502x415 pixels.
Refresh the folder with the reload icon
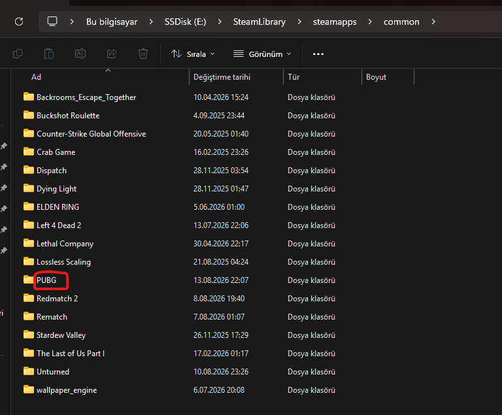(x=19, y=22)
